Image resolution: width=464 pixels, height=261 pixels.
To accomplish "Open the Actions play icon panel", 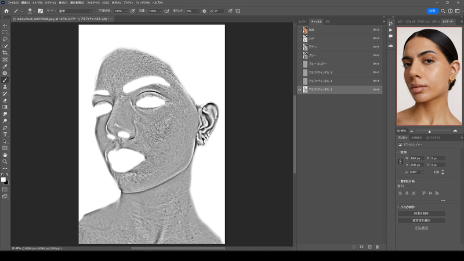I will (390, 30).
